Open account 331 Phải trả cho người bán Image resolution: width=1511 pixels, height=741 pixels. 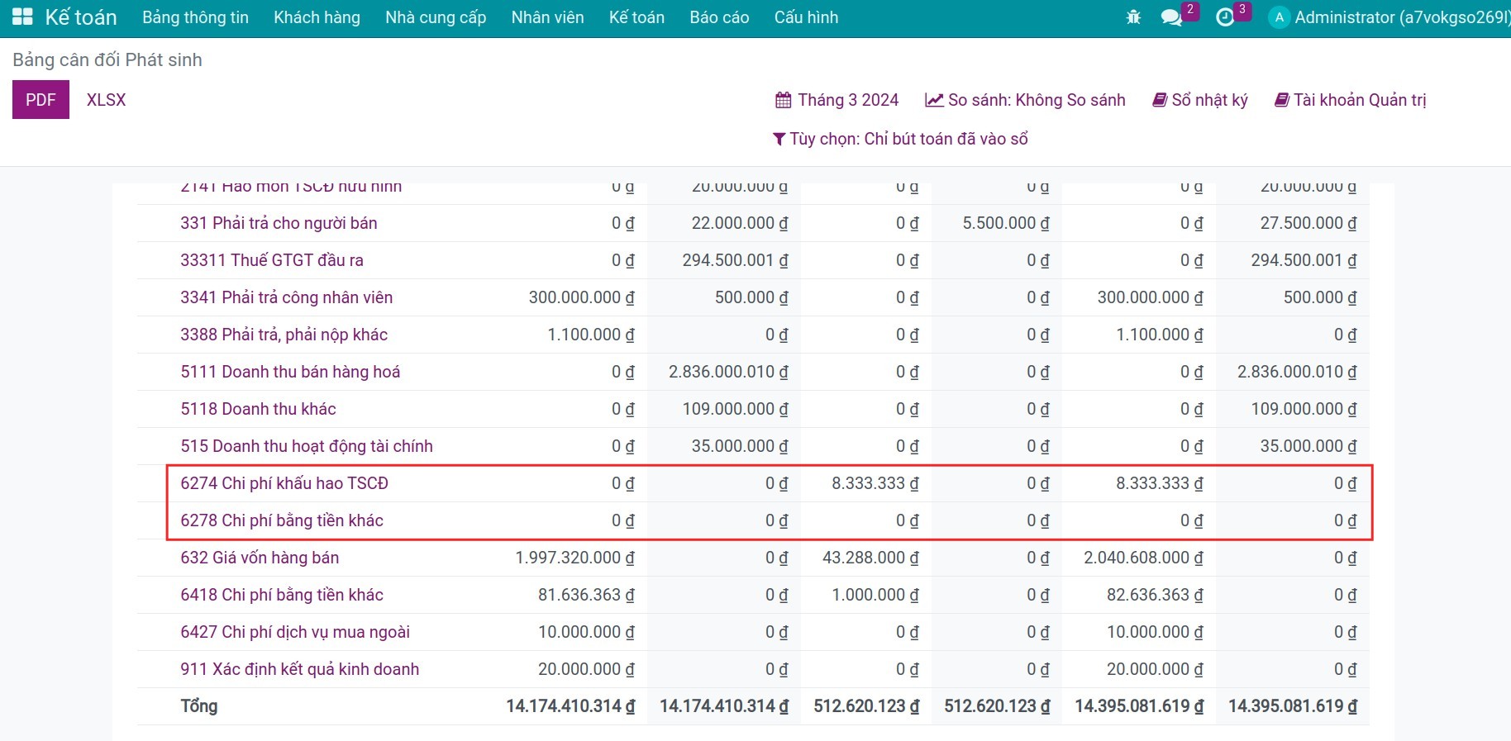279,223
